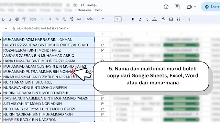Open the comments panel icon
The height and width of the screenshot is (123, 220).
click(177, 7)
